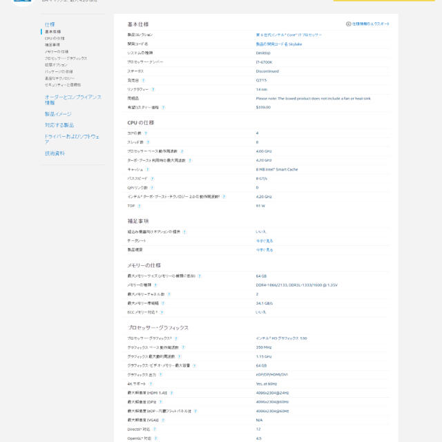Select the 8 MB Intel Smart Cache value
The image size is (442, 442).
click(277, 169)
